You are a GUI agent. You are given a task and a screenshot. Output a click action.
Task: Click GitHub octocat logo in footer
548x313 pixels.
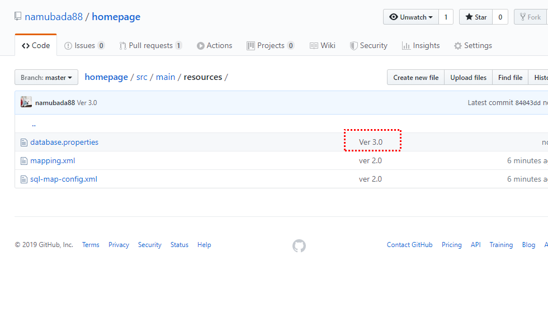point(299,245)
